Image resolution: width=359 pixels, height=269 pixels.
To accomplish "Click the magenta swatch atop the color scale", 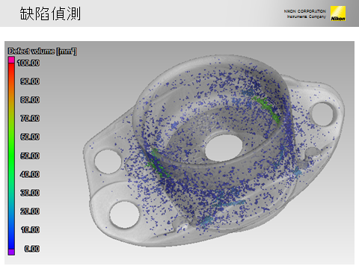I will [x=11, y=60].
